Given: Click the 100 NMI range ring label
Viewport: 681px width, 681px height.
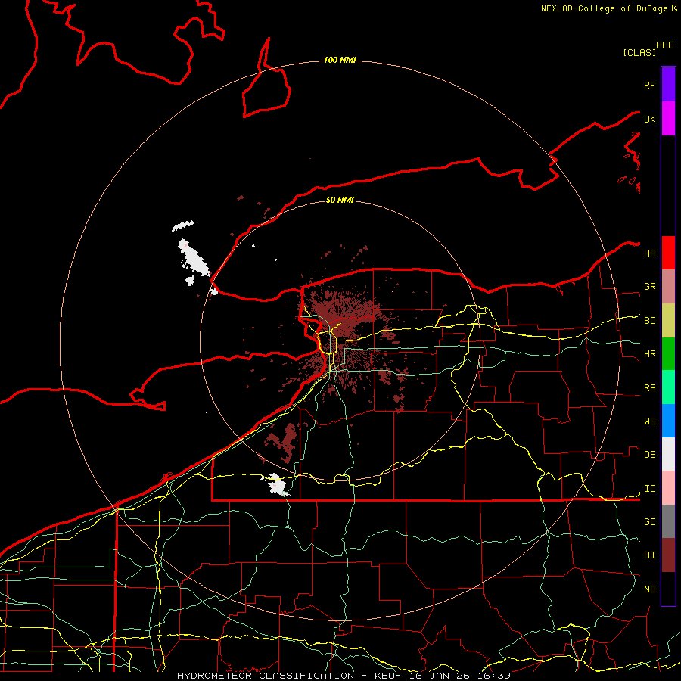Looking at the screenshot, I should tap(340, 60).
